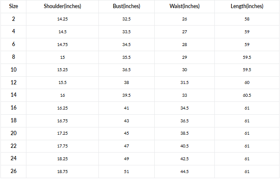The image size is (280, 179).
Task: Click the Shoulder(inches) column header
Action: (x=62, y=6)
